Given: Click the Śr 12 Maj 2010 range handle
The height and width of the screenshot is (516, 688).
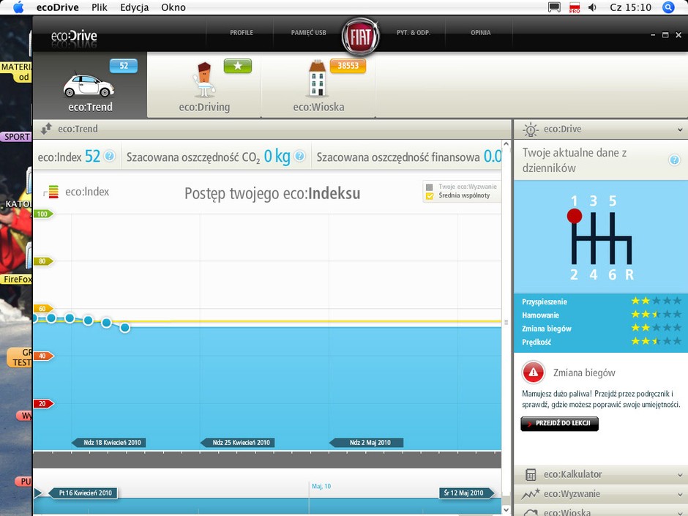Looking at the screenshot, I should [466, 493].
